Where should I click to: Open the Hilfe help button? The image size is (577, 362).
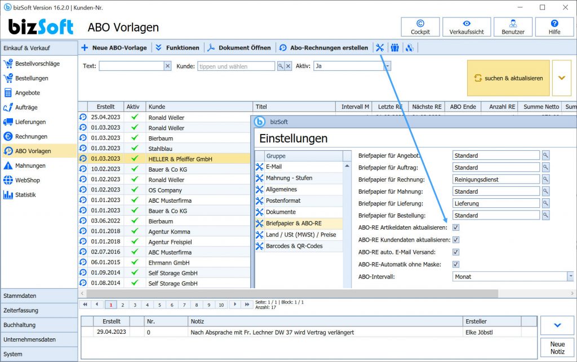click(x=554, y=27)
